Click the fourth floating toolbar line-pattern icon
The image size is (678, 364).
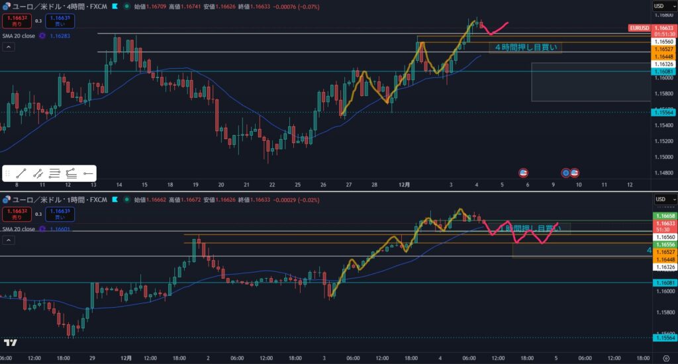(72, 173)
